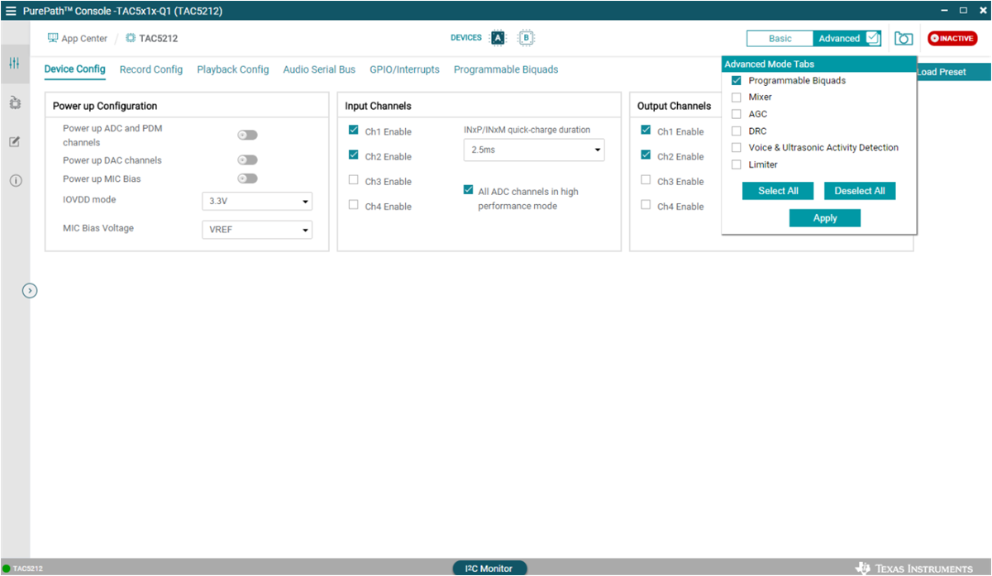
Task: Open the info sidebar icon
Action: (15, 180)
